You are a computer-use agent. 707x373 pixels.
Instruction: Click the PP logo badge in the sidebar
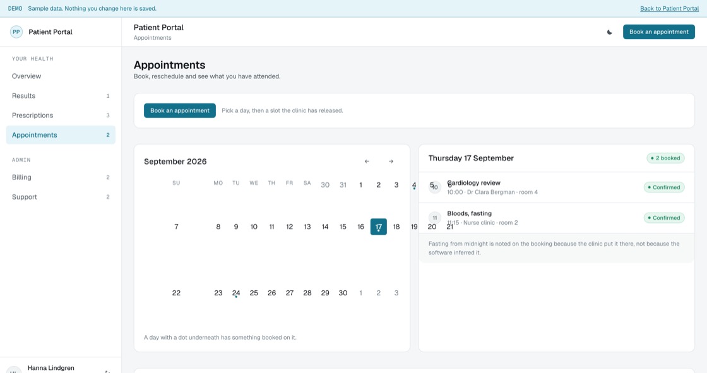[16, 32]
